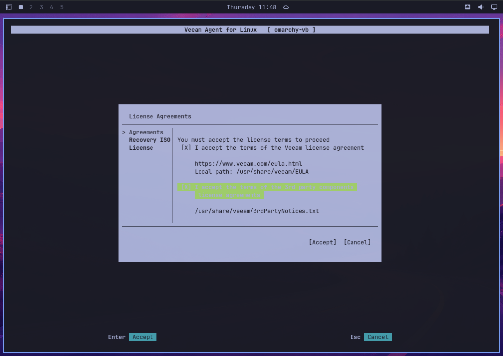This screenshot has width=503, height=356.
Task: Click the License Agreements dialog title
Action: tap(160, 116)
